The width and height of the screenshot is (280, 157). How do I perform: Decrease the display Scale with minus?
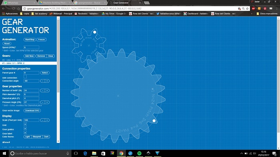pos(42,120)
